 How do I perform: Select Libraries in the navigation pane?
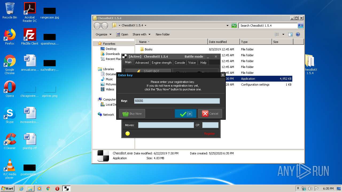108,69
